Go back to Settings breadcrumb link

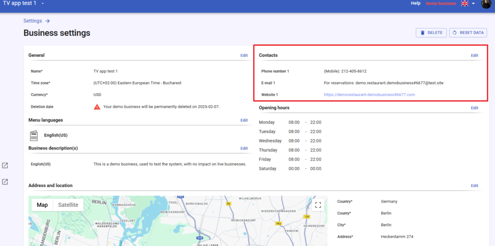click(x=32, y=21)
